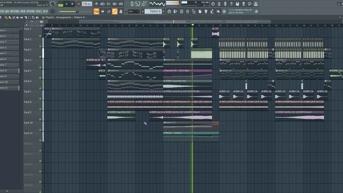
Task: Click the stop transport button
Action: (72, 4)
